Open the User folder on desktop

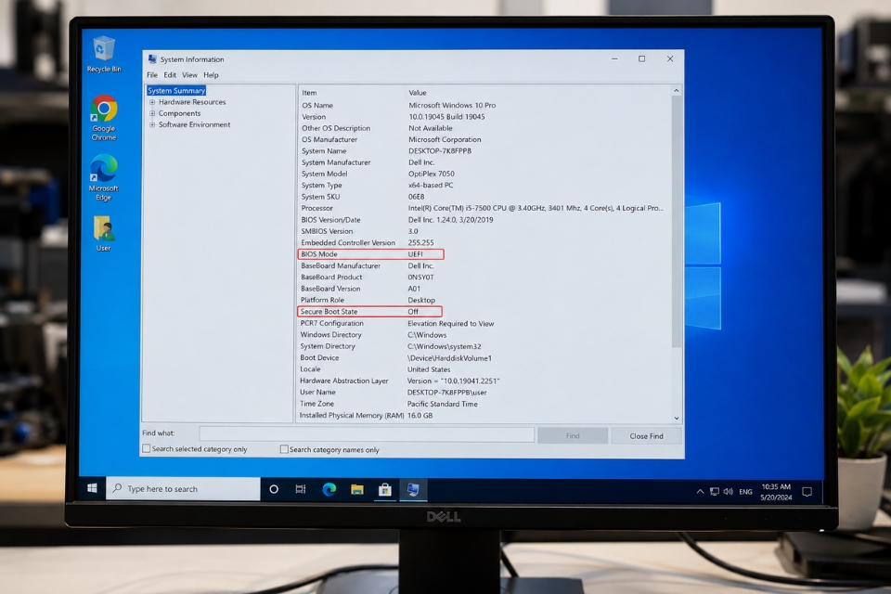(103, 234)
